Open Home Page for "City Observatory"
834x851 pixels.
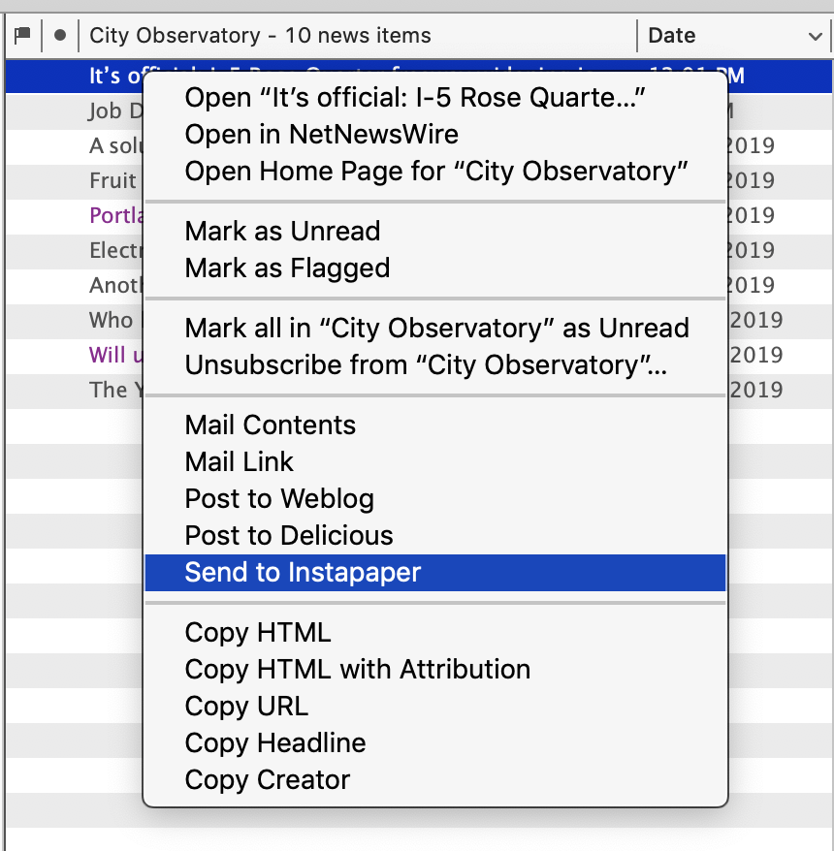click(434, 172)
